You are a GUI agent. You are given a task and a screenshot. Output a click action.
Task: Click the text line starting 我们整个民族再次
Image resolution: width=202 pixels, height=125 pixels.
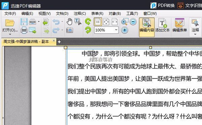(135, 66)
